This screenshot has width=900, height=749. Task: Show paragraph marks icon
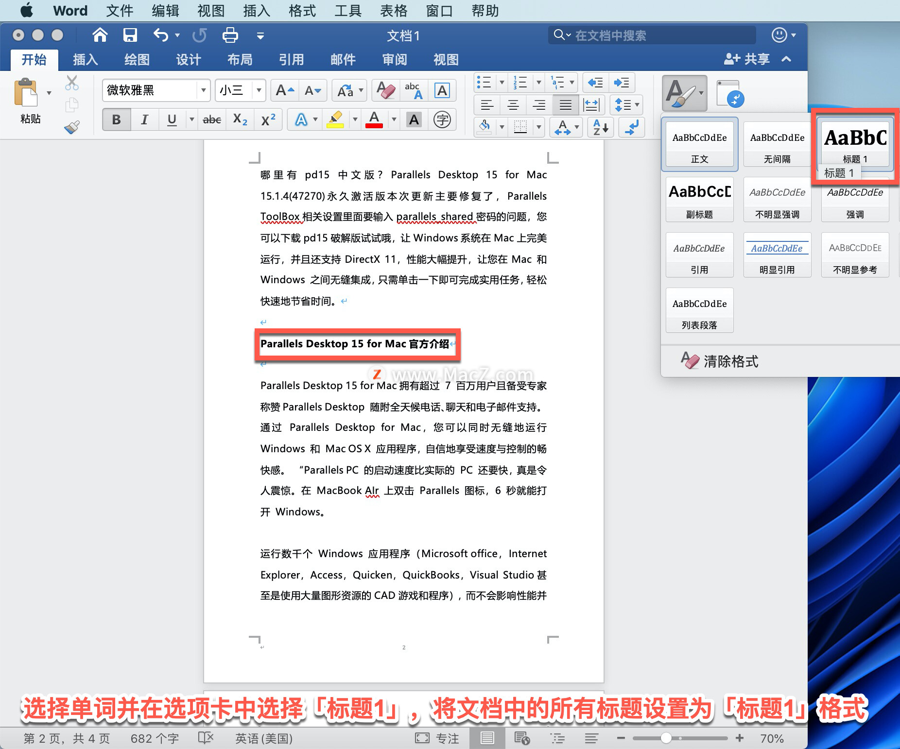(632, 127)
